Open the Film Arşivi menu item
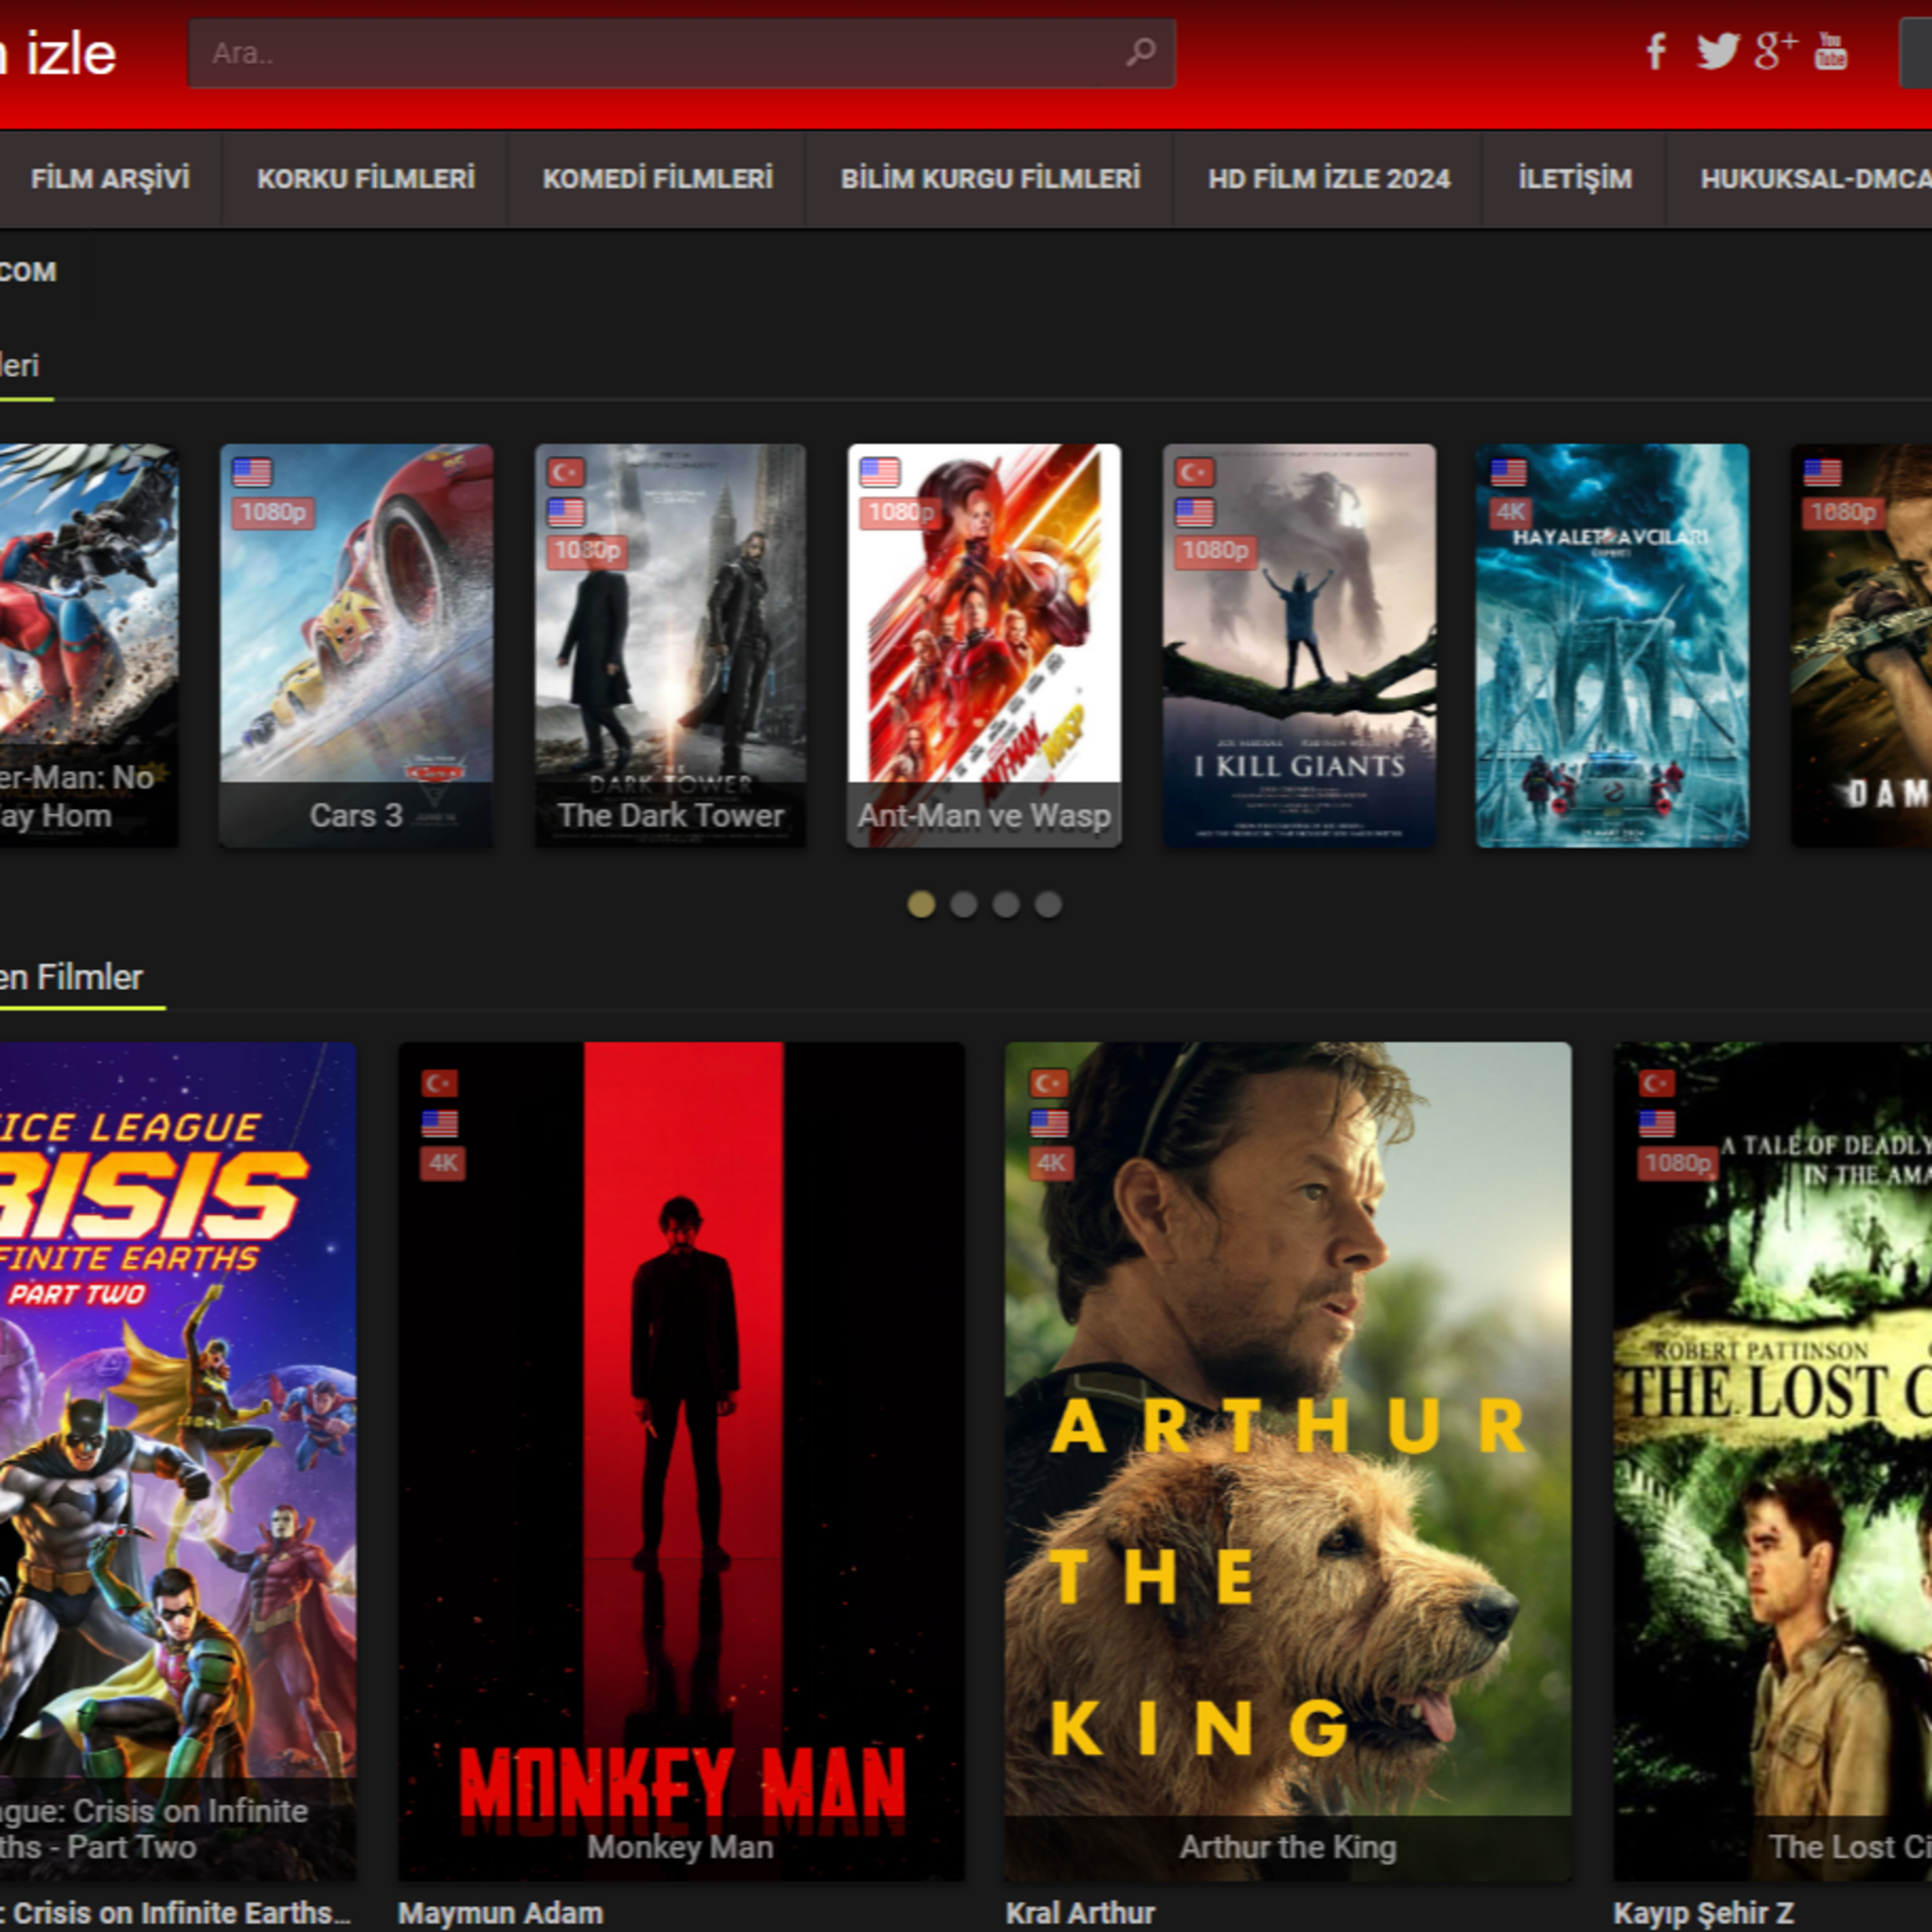 pyautogui.click(x=110, y=179)
